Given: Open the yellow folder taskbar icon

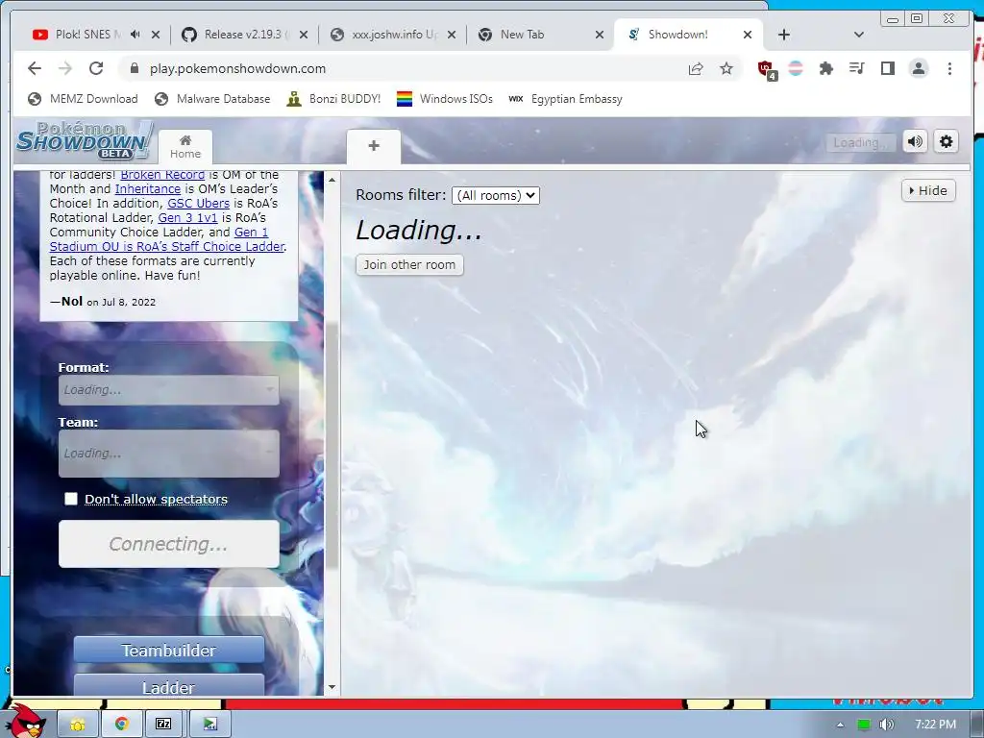Looking at the screenshot, I should click(x=78, y=725).
